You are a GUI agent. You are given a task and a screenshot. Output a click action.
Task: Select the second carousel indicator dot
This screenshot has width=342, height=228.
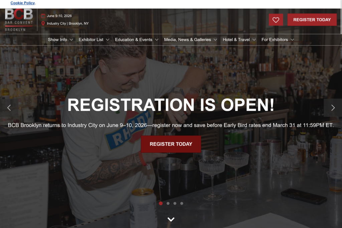pyautogui.click(x=168, y=203)
